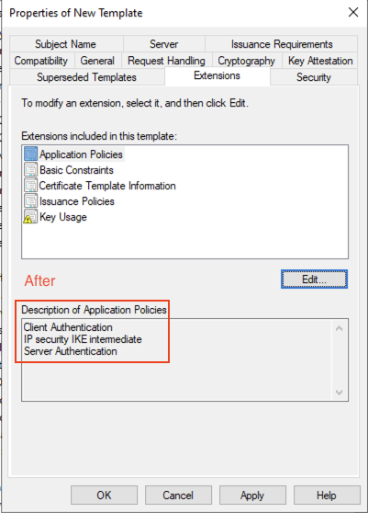Open the Subject Name tab
Viewport: 368px width, 513px height.
coord(66,44)
